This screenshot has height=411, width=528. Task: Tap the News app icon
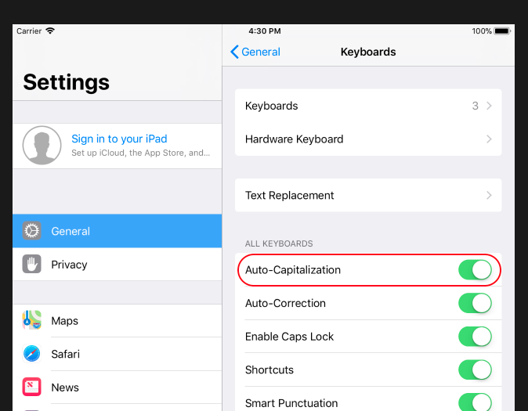click(31, 387)
